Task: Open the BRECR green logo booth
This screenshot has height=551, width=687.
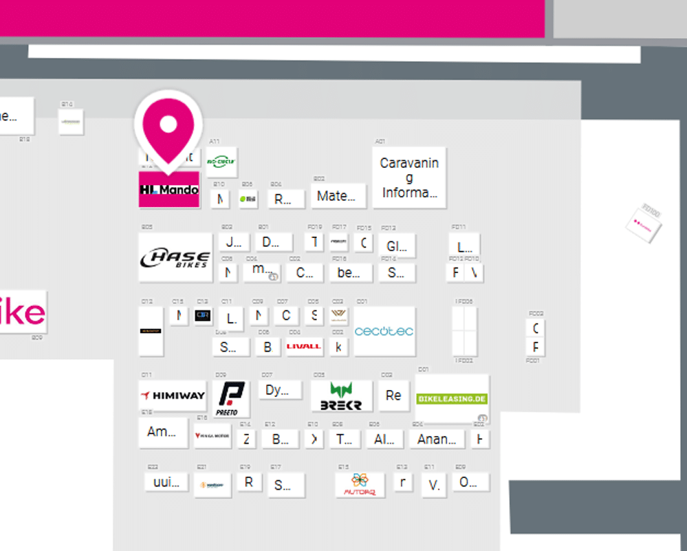Action: point(341,396)
